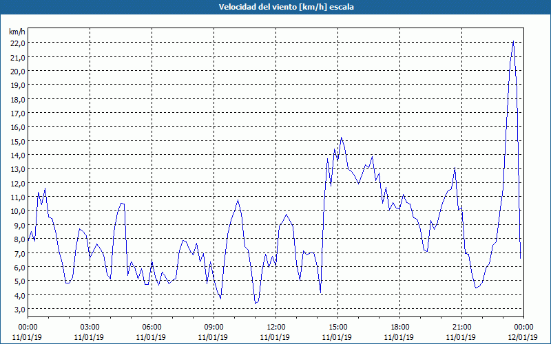Image resolution: width=551 pixels, height=344 pixels.
Task: Click the 5,0 y-axis label
Action: [20, 281]
